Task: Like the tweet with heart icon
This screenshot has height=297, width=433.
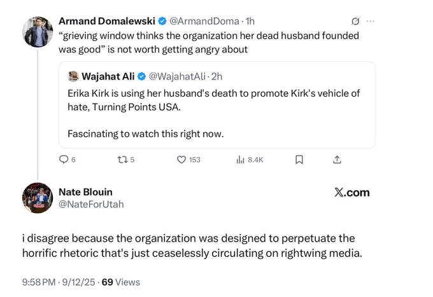Action: click(x=181, y=160)
